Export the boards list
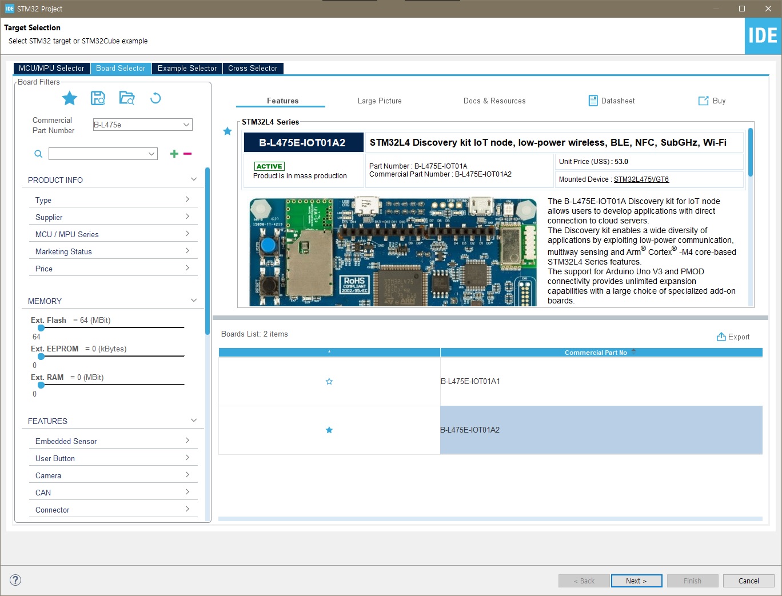 pyautogui.click(x=733, y=337)
